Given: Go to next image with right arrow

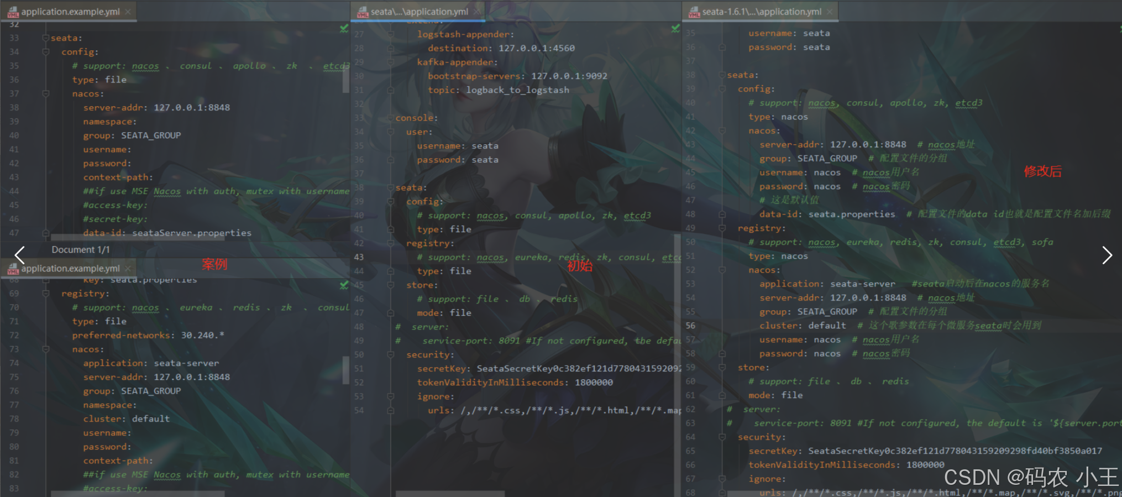Looking at the screenshot, I should point(1107,255).
